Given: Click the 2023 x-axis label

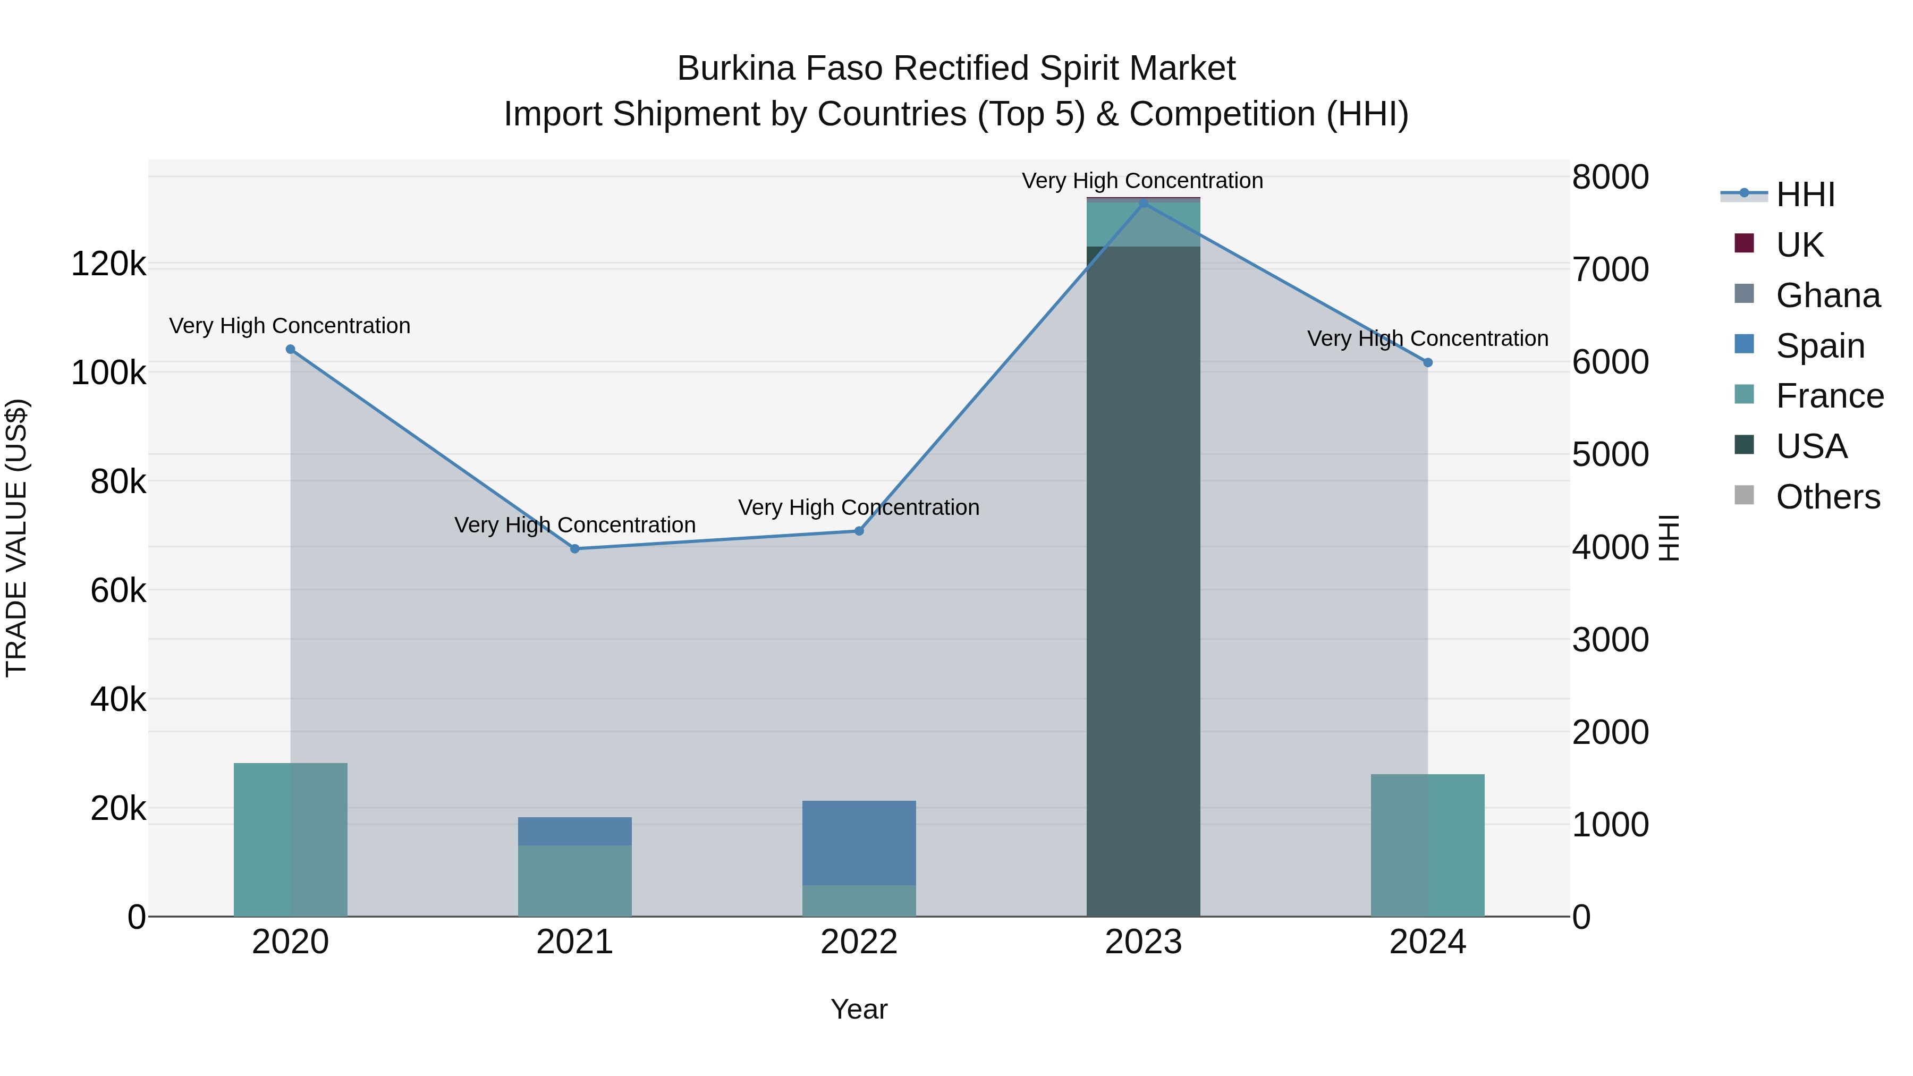Looking at the screenshot, I should 1144,942.
